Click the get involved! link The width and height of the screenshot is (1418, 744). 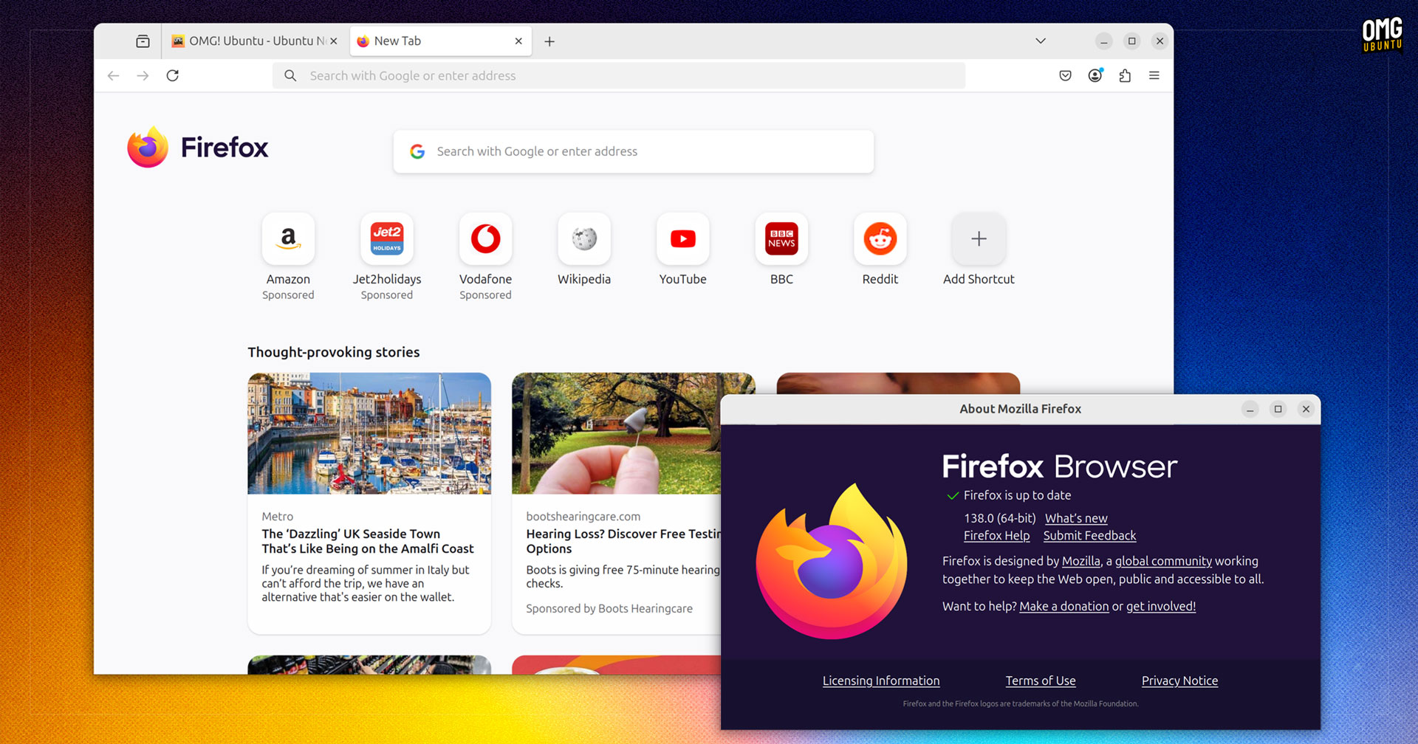coord(1161,606)
